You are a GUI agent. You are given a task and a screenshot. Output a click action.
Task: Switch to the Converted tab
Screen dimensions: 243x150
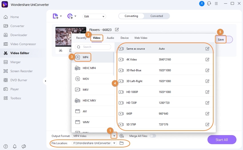(x=157, y=16)
